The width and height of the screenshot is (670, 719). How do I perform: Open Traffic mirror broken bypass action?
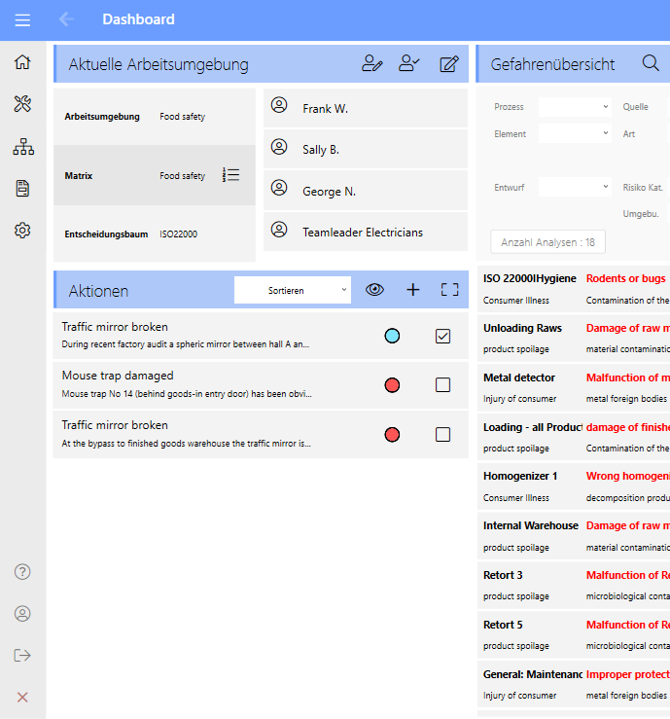pos(261,434)
